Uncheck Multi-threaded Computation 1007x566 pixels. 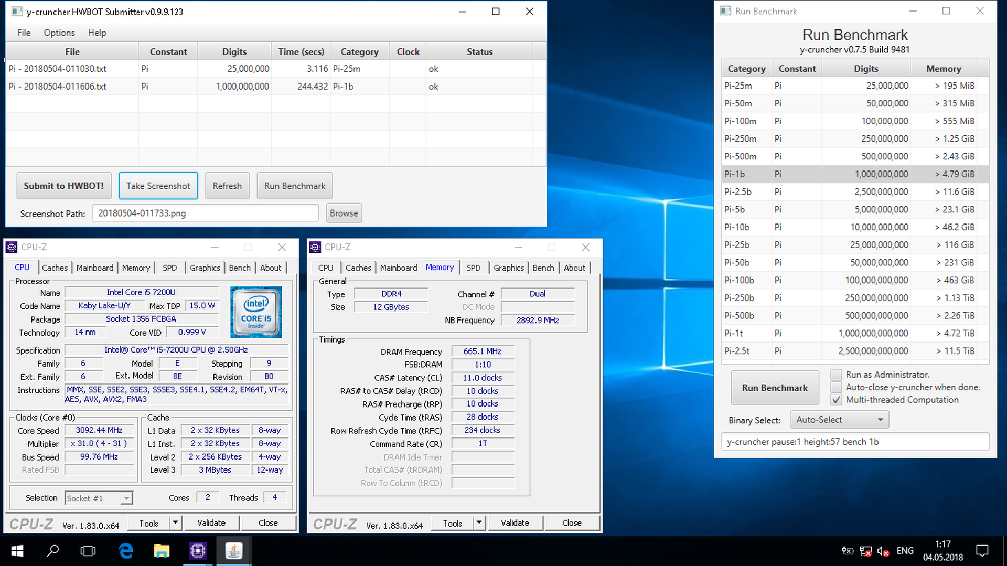click(837, 400)
